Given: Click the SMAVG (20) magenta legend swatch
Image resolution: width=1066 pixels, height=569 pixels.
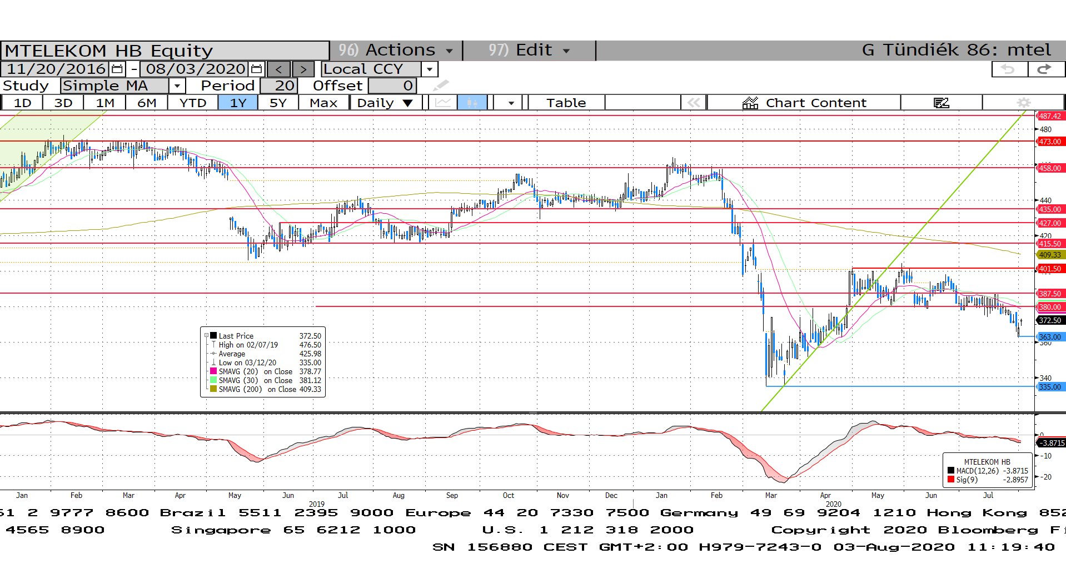Looking at the screenshot, I should (213, 371).
